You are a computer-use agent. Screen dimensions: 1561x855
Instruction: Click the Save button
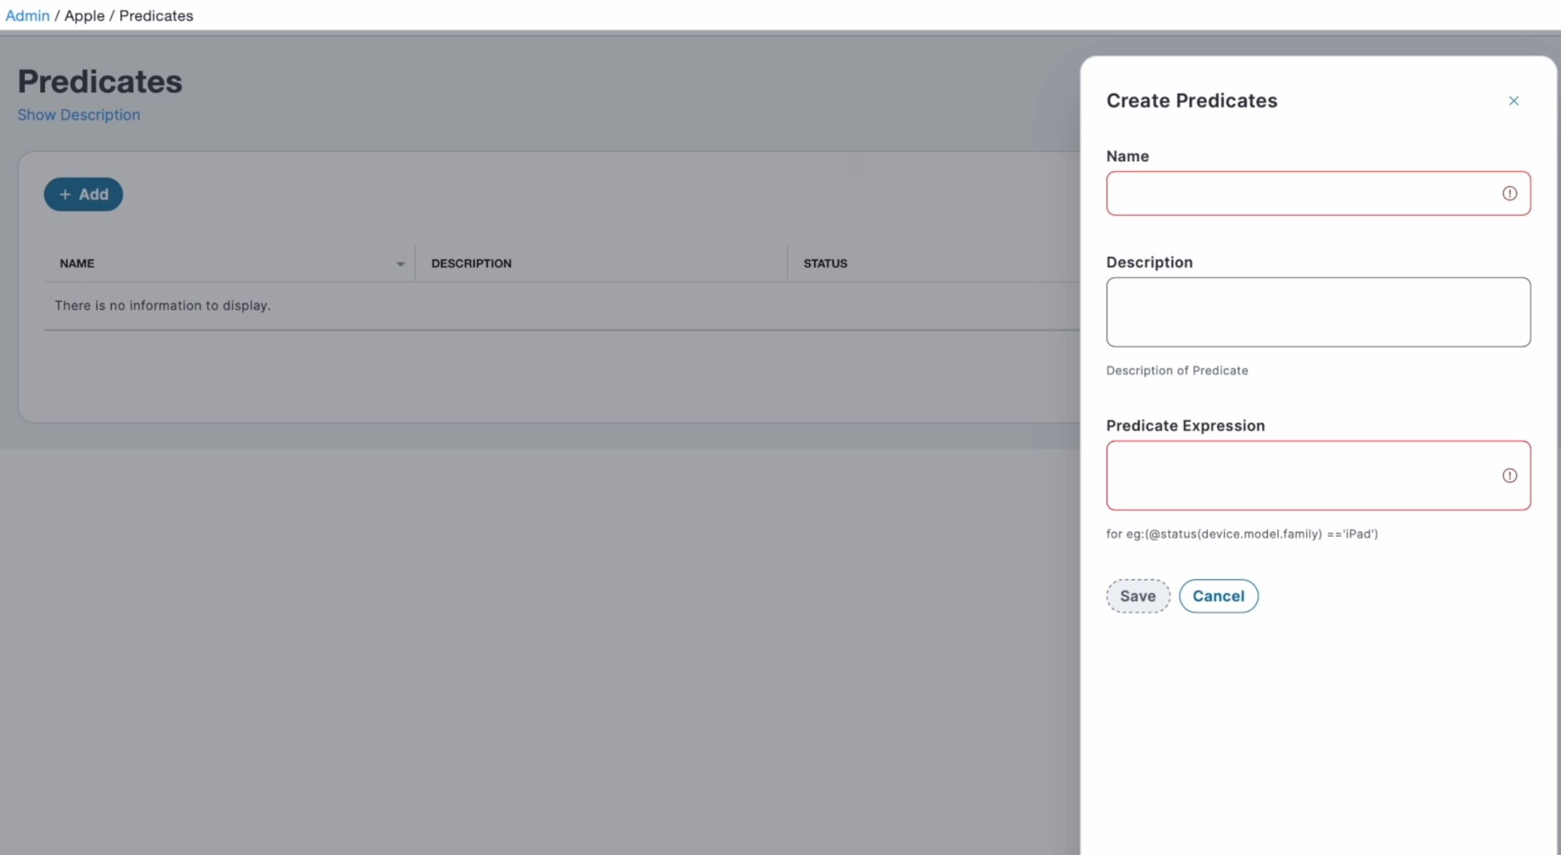[x=1137, y=596]
